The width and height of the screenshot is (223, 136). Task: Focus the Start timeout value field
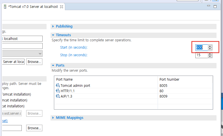pyautogui.click(x=202, y=47)
